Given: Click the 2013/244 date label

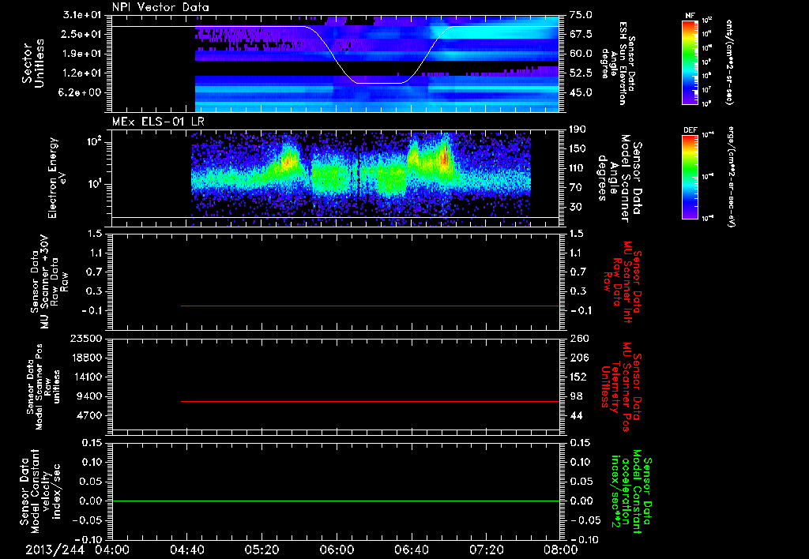Looking at the screenshot, I should click(54, 550).
